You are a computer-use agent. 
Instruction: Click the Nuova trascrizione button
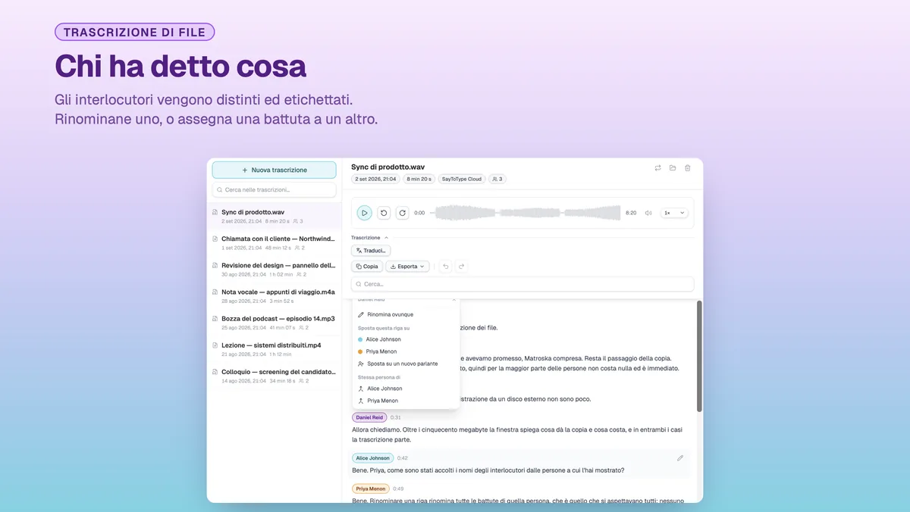pos(274,170)
